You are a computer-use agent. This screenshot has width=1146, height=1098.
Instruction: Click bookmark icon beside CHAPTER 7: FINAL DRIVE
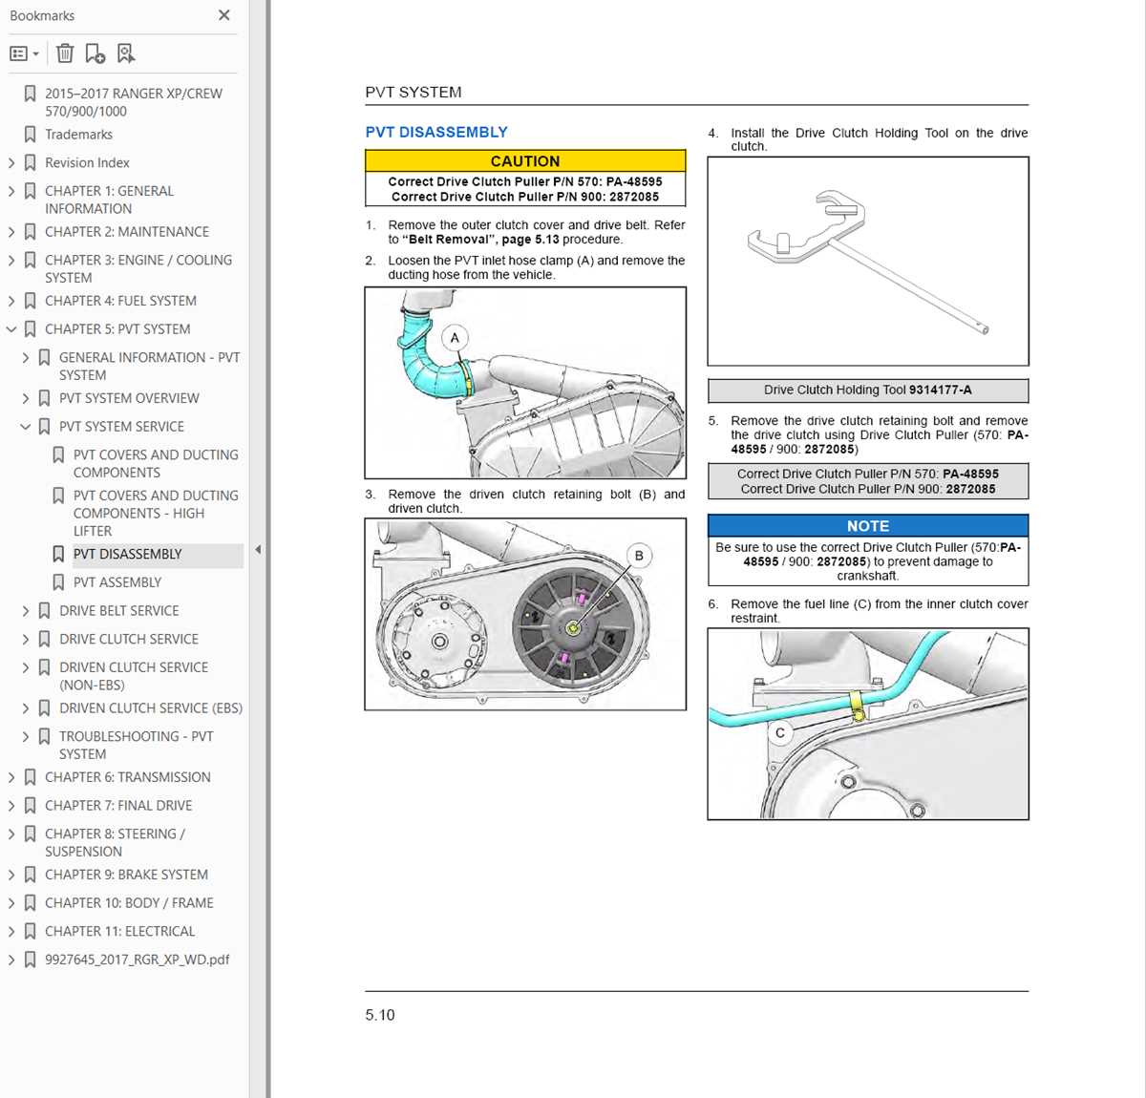tap(31, 806)
